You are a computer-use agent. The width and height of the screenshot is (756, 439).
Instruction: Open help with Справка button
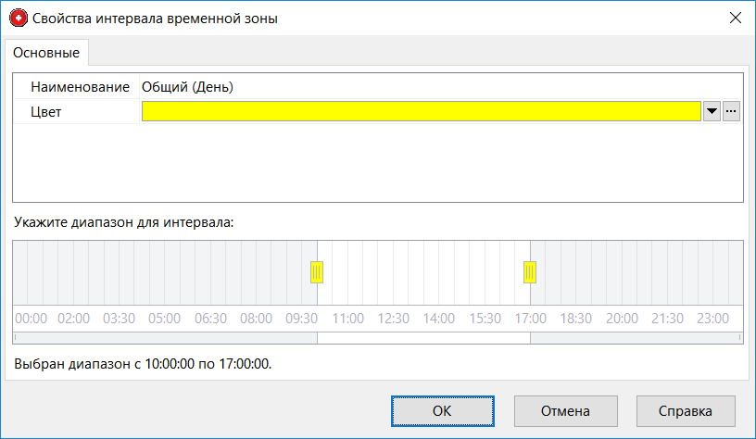point(686,410)
